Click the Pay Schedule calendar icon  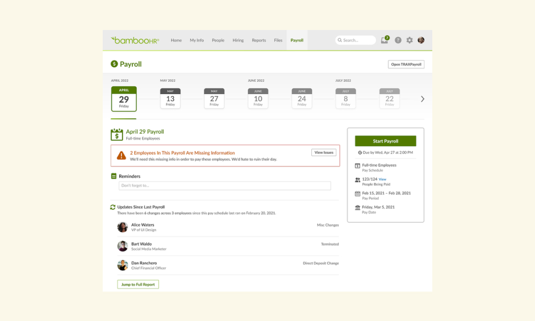point(357,166)
